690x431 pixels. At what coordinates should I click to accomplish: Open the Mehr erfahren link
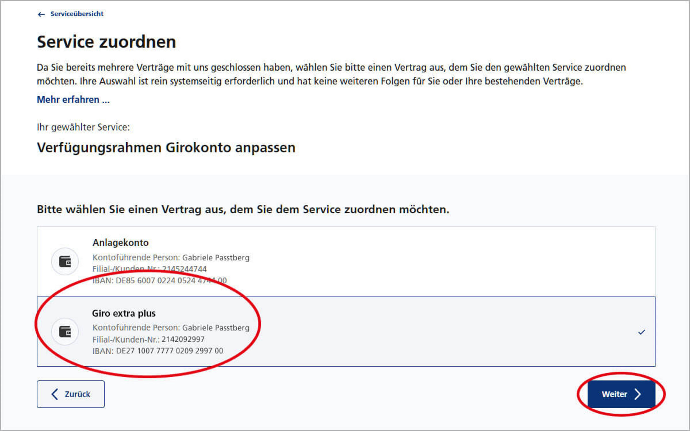73,99
